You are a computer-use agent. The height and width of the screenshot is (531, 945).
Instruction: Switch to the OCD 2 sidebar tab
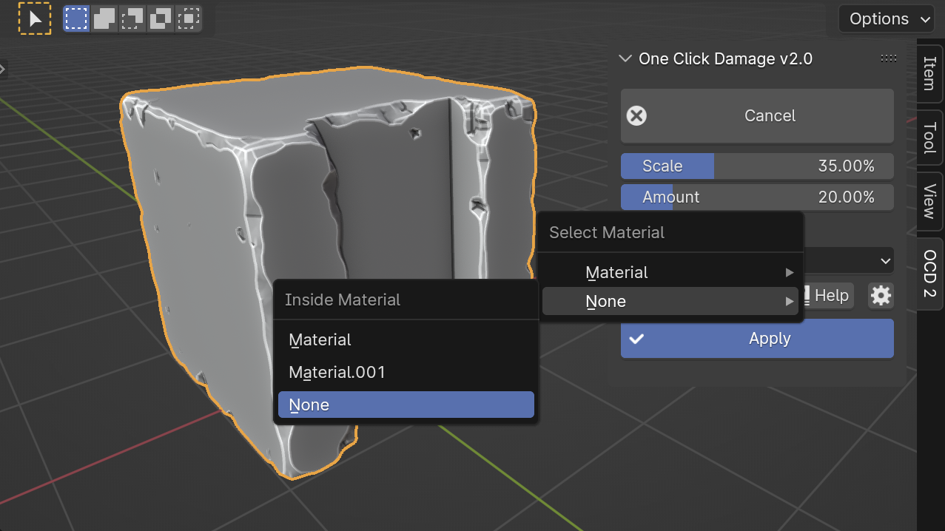[929, 274]
